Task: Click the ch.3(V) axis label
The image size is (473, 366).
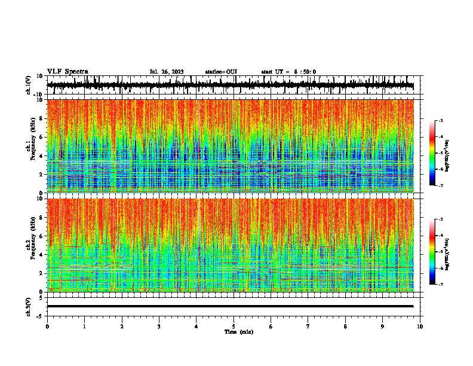Action: point(29,307)
